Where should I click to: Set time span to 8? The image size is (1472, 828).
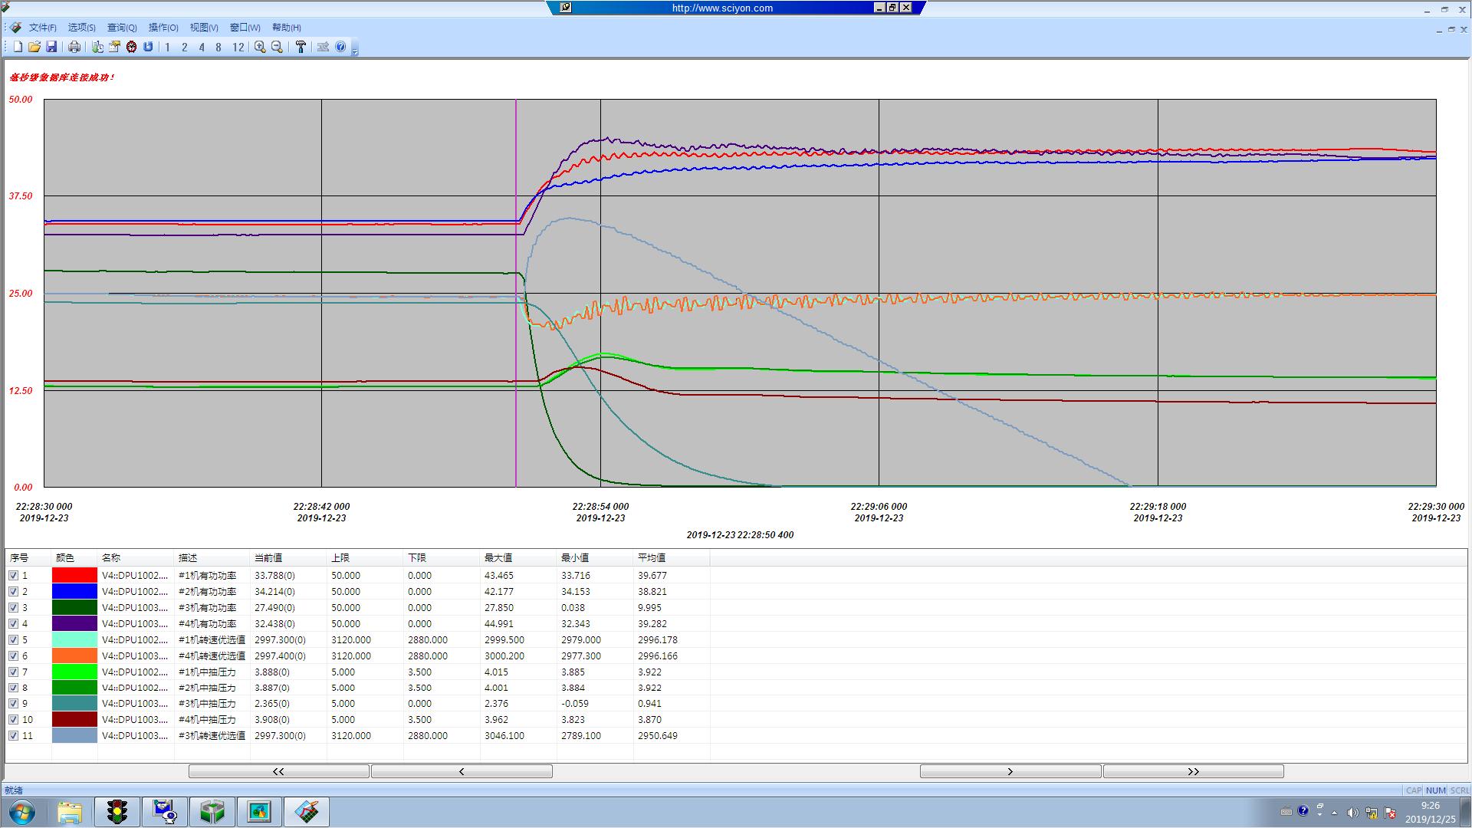point(219,47)
